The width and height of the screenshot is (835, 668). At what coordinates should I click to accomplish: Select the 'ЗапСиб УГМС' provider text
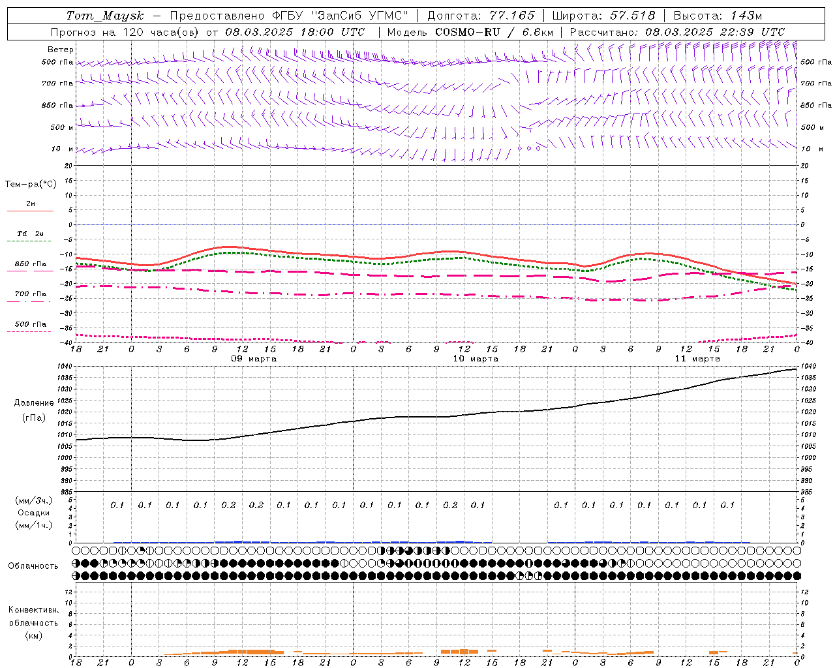tap(360, 16)
